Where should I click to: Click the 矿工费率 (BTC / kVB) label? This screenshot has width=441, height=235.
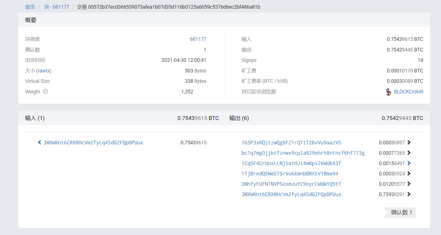264,81
